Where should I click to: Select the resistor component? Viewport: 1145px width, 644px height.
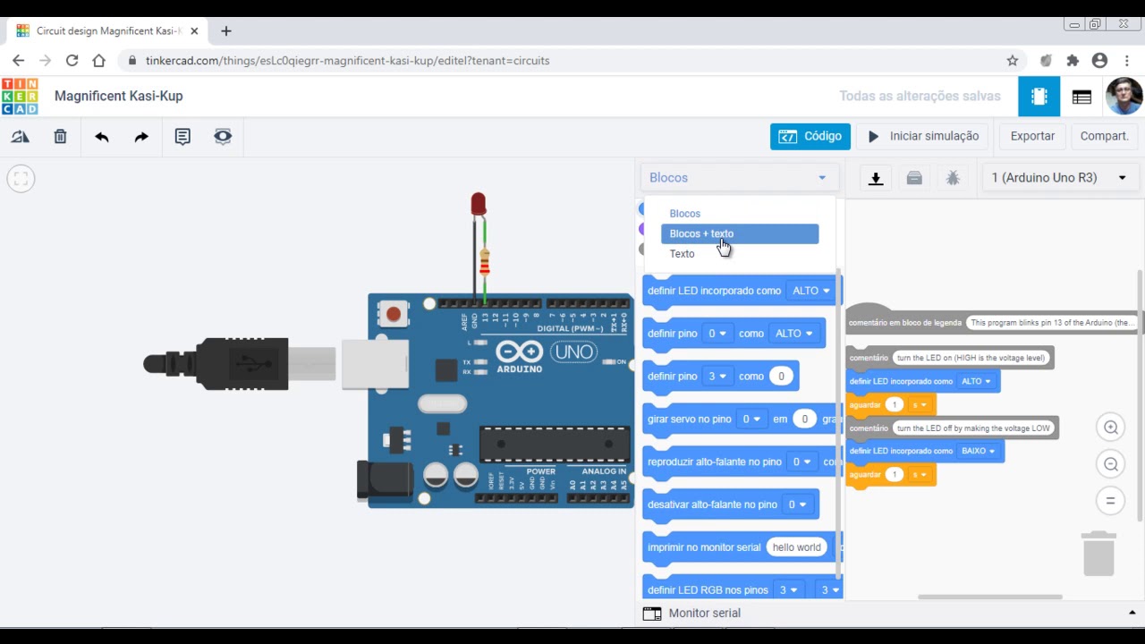485,261
